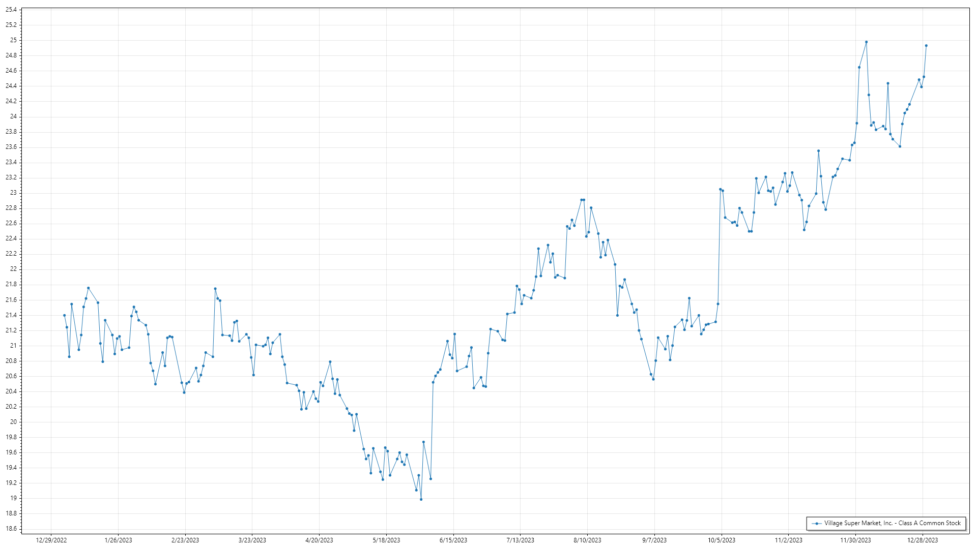Viewport: 977px width, 549px height.
Task: Click the 12/29/2022 x-axis date label
Action: (x=51, y=540)
